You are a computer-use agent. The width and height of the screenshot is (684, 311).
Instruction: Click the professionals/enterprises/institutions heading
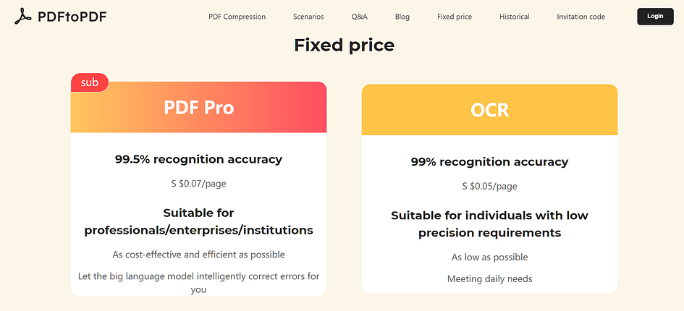(198, 230)
